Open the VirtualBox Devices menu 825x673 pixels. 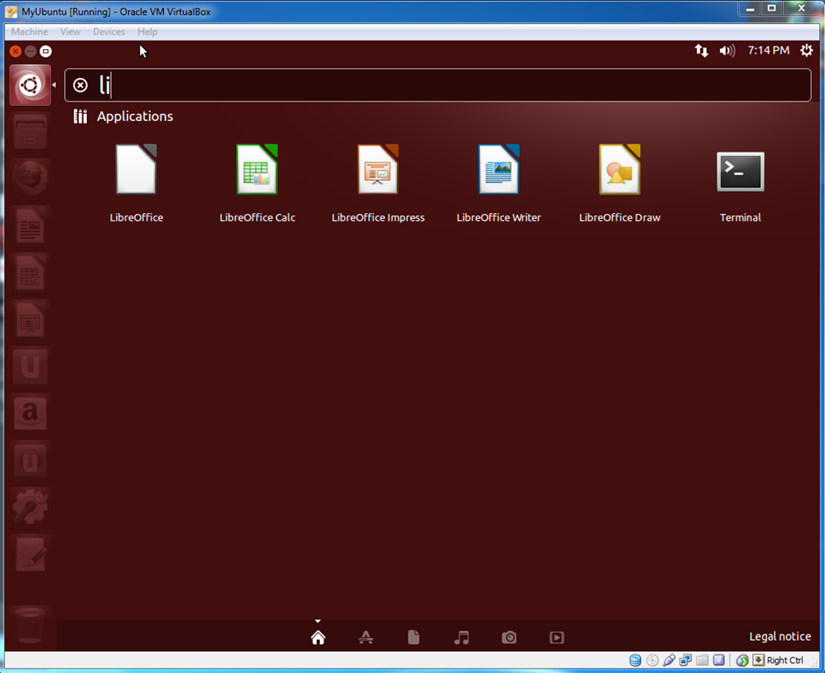[x=109, y=32]
